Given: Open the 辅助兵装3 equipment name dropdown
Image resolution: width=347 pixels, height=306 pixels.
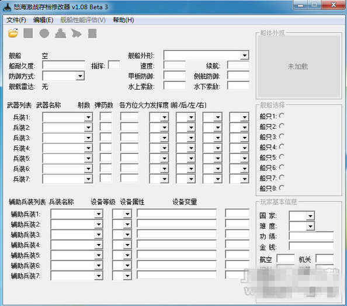Looking at the screenshot, I should coord(99,235).
